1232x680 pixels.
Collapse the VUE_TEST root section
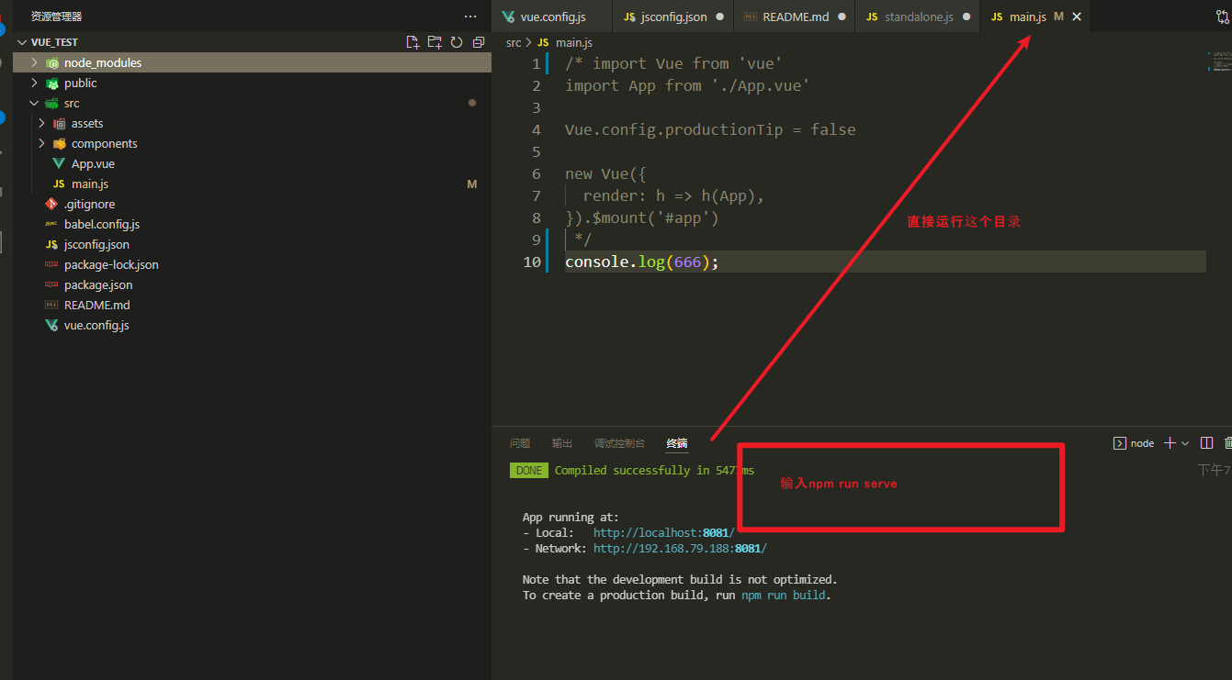23,42
